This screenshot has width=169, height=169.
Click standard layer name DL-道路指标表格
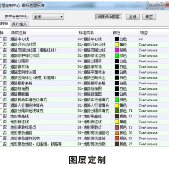(x=92, y=83)
